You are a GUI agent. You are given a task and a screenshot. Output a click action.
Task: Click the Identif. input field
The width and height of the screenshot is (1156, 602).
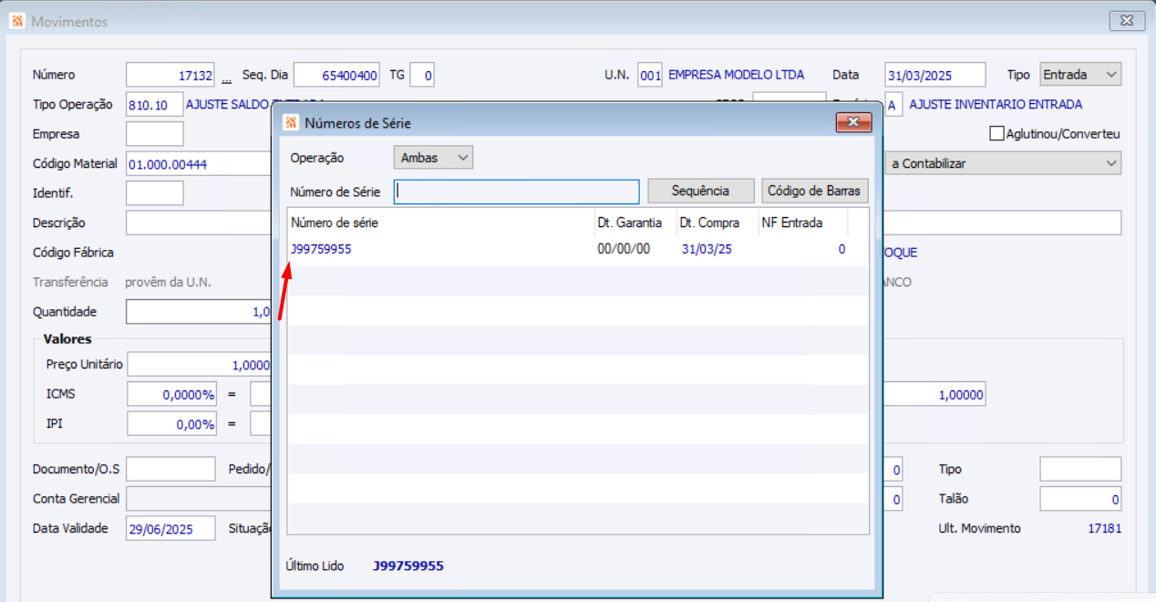coord(154,193)
